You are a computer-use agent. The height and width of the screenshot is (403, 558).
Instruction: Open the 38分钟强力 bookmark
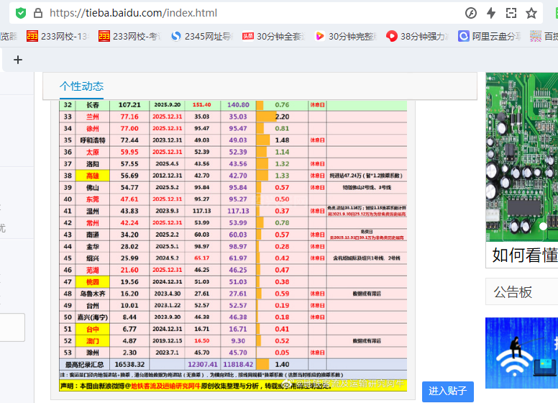coord(417,36)
